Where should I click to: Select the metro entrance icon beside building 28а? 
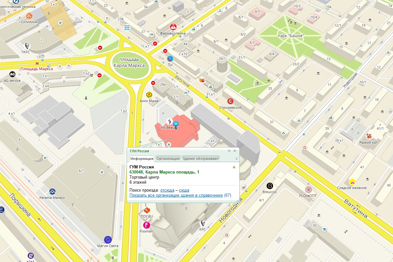[153, 83]
